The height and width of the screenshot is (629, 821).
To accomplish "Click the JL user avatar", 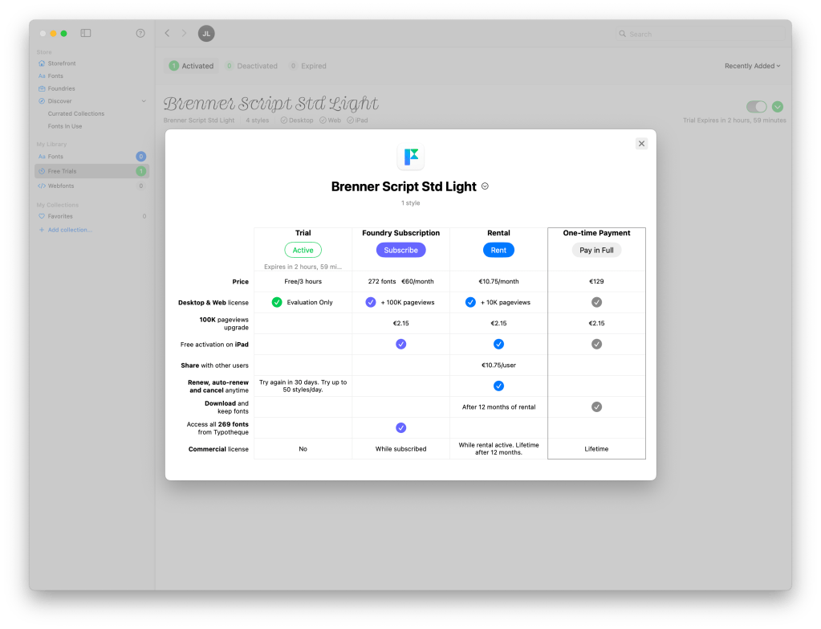I will point(206,34).
